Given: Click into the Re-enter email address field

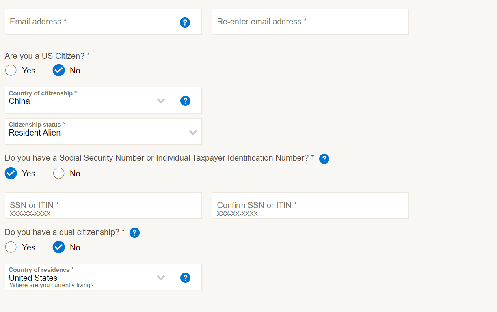Looking at the screenshot, I should [x=310, y=22].
